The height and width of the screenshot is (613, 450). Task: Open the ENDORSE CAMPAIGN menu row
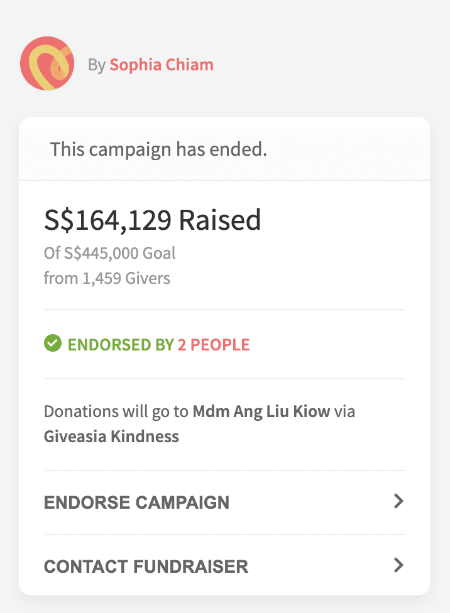click(136, 502)
